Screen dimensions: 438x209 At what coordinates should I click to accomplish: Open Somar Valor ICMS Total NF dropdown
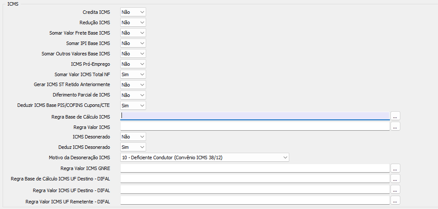pos(133,74)
